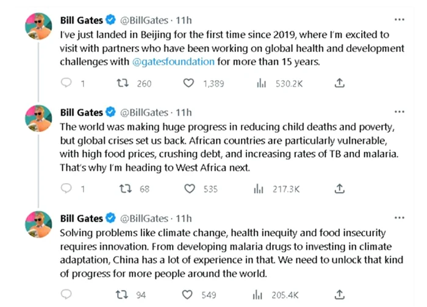Open more options on the first tweet
Image resolution: width=427 pixels, height=307 pixels.
tap(399, 20)
